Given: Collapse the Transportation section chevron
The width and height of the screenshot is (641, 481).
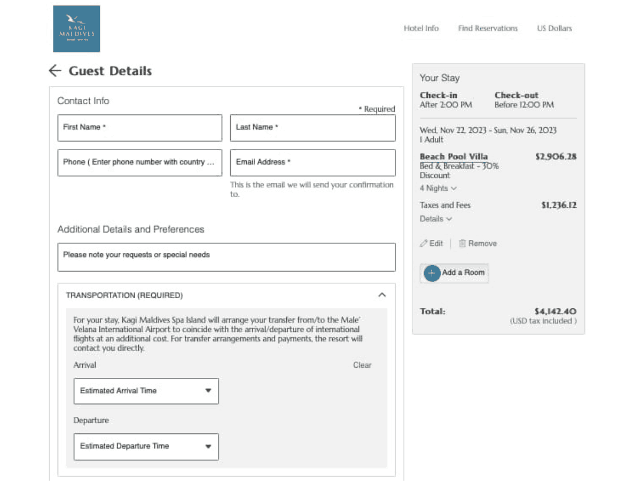Looking at the screenshot, I should [381, 295].
